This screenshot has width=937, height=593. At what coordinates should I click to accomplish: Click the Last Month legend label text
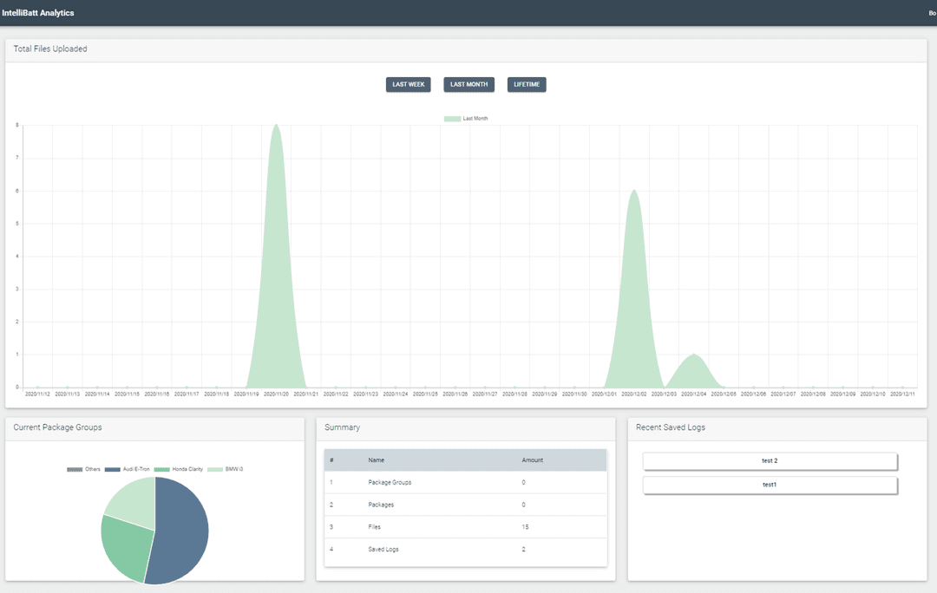[475, 119]
